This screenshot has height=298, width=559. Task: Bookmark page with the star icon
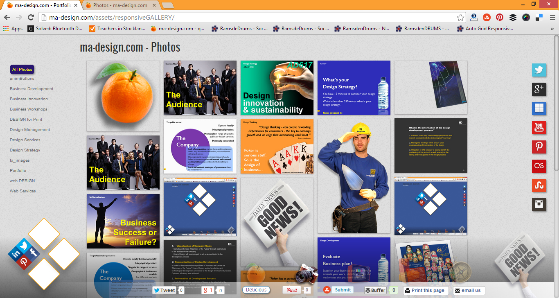coord(461,17)
